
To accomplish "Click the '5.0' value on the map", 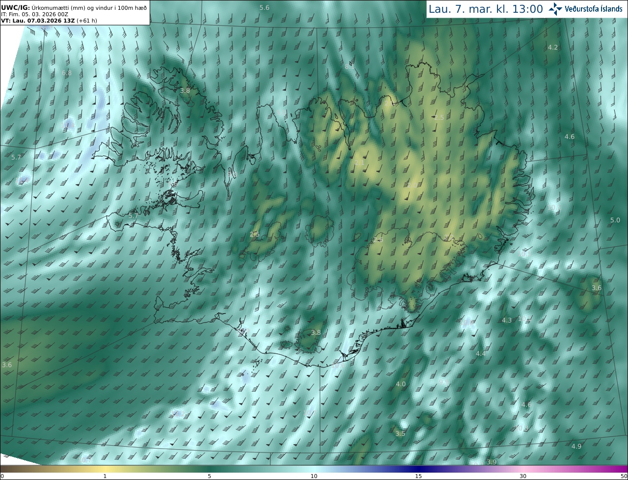I will 615,220.
